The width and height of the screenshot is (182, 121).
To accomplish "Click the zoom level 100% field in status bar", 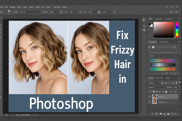I will pos(6,115).
